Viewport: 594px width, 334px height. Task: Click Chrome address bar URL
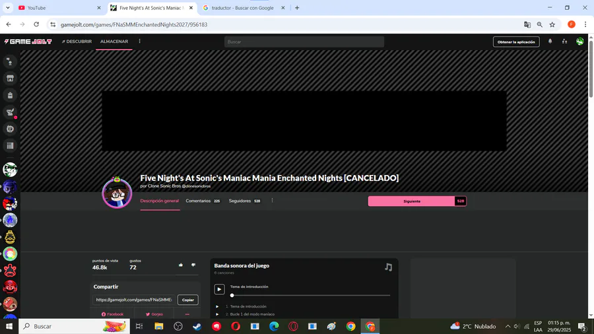click(134, 24)
